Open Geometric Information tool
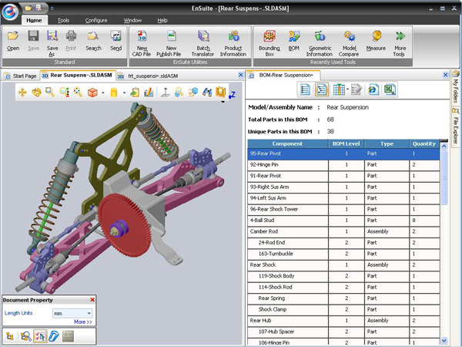Viewport: 462px width, 347px height. pyautogui.click(x=320, y=43)
